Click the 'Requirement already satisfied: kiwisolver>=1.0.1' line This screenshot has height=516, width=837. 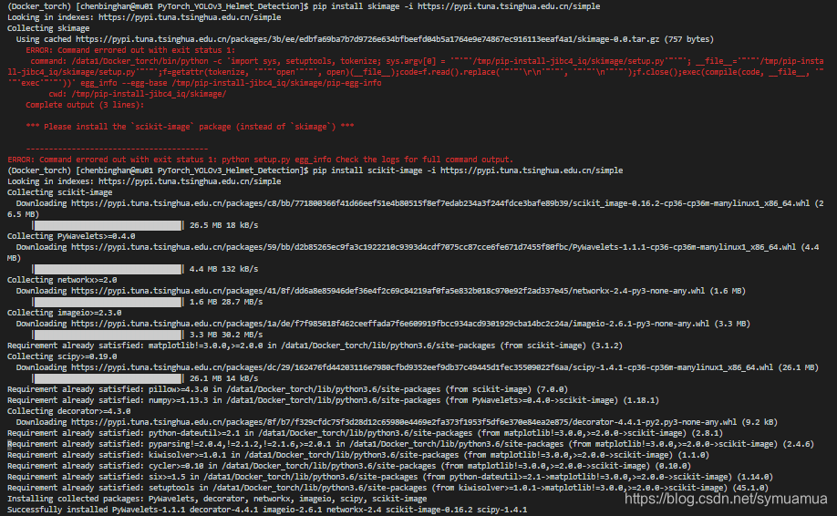point(358,455)
